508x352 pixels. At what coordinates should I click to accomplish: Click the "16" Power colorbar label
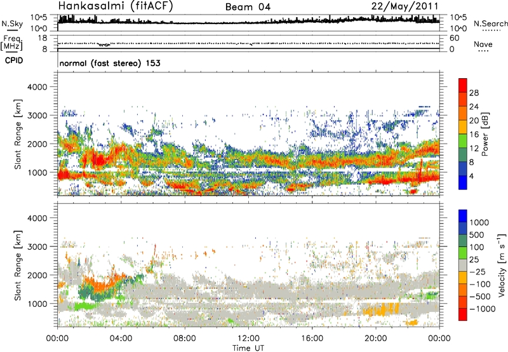474,135
